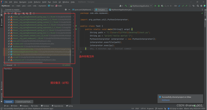Open user account dropdown in toolbar
Viewport: 207px width, 110px height.
pos(121,6)
